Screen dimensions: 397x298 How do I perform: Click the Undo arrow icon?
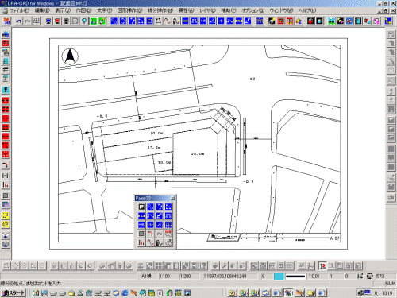click(18, 21)
